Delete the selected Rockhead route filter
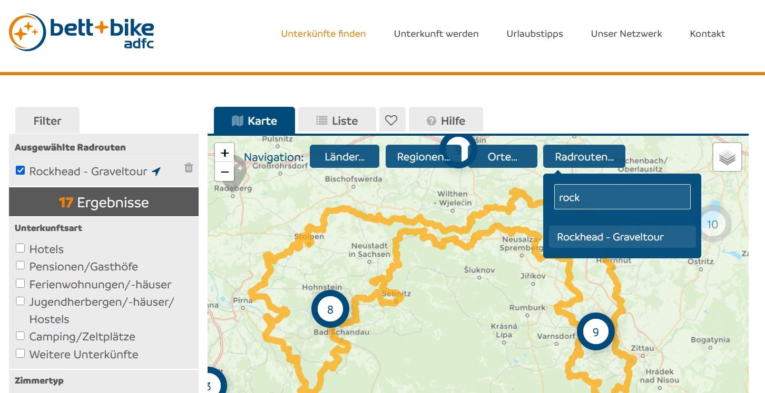Screen dimensions: 765x393 click(x=189, y=168)
